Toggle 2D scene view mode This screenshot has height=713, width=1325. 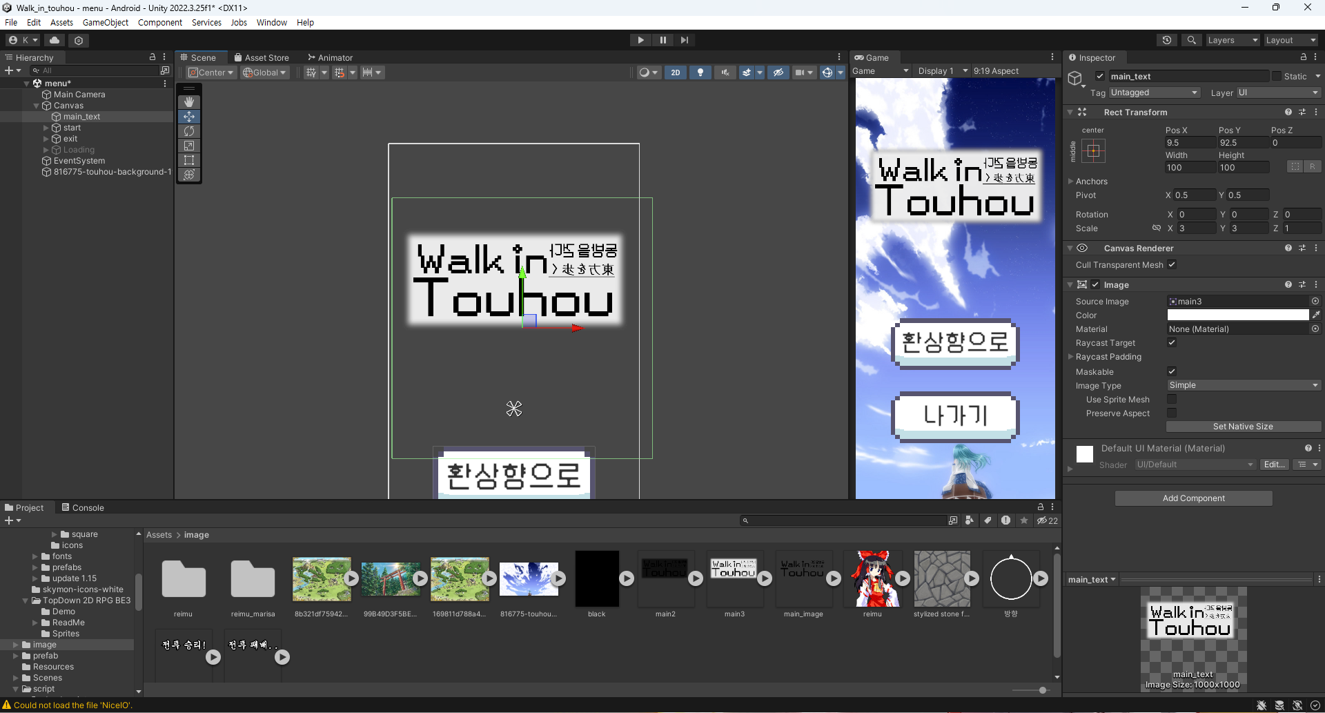[x=676, y=72]
